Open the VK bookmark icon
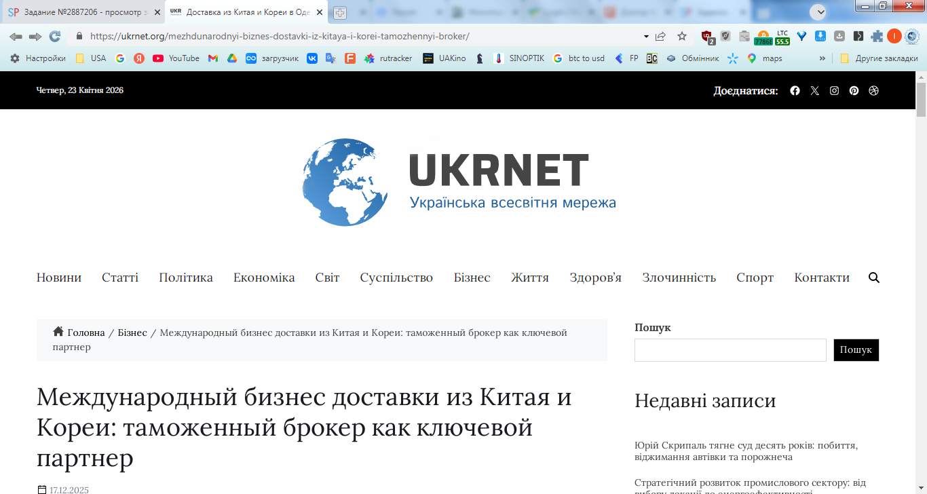 coord(312,58)
